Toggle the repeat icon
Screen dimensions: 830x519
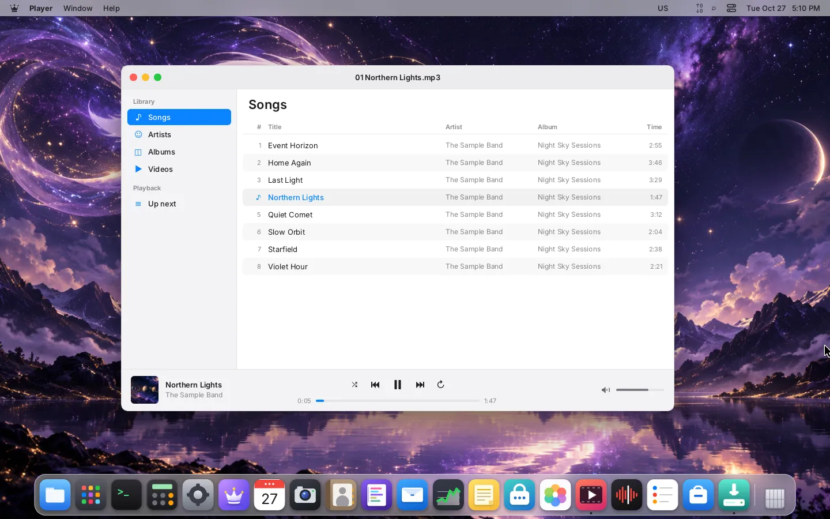tap(441, 385)
